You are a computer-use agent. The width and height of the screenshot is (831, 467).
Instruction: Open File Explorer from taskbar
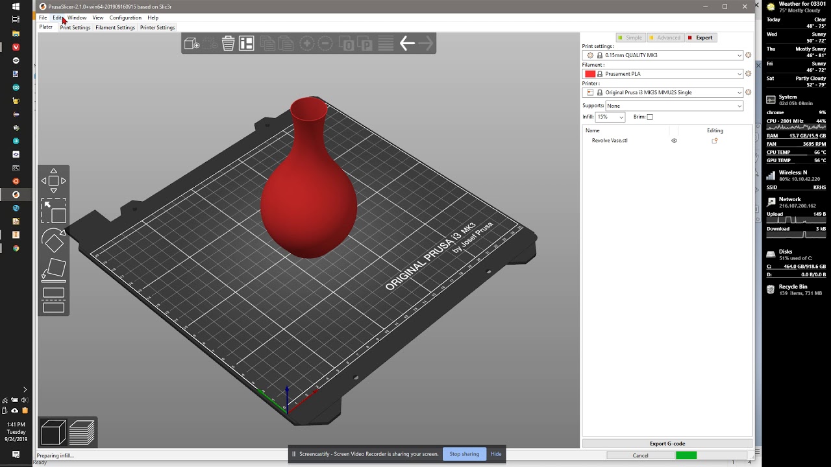pyautogui.click(x=16, y=33)
